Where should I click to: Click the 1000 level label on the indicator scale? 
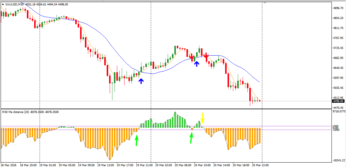(x=335, y=126)
